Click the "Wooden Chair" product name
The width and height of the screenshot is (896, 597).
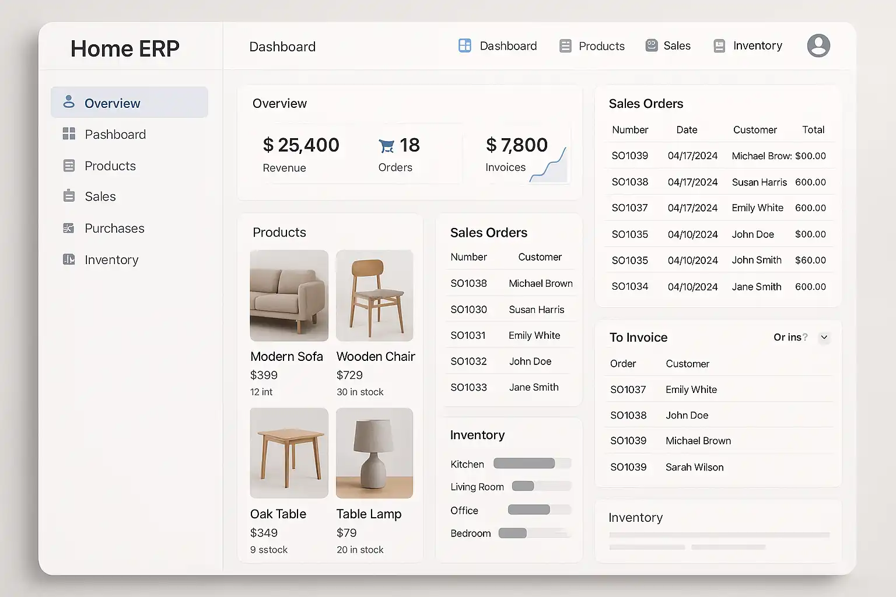coord(376,356)
